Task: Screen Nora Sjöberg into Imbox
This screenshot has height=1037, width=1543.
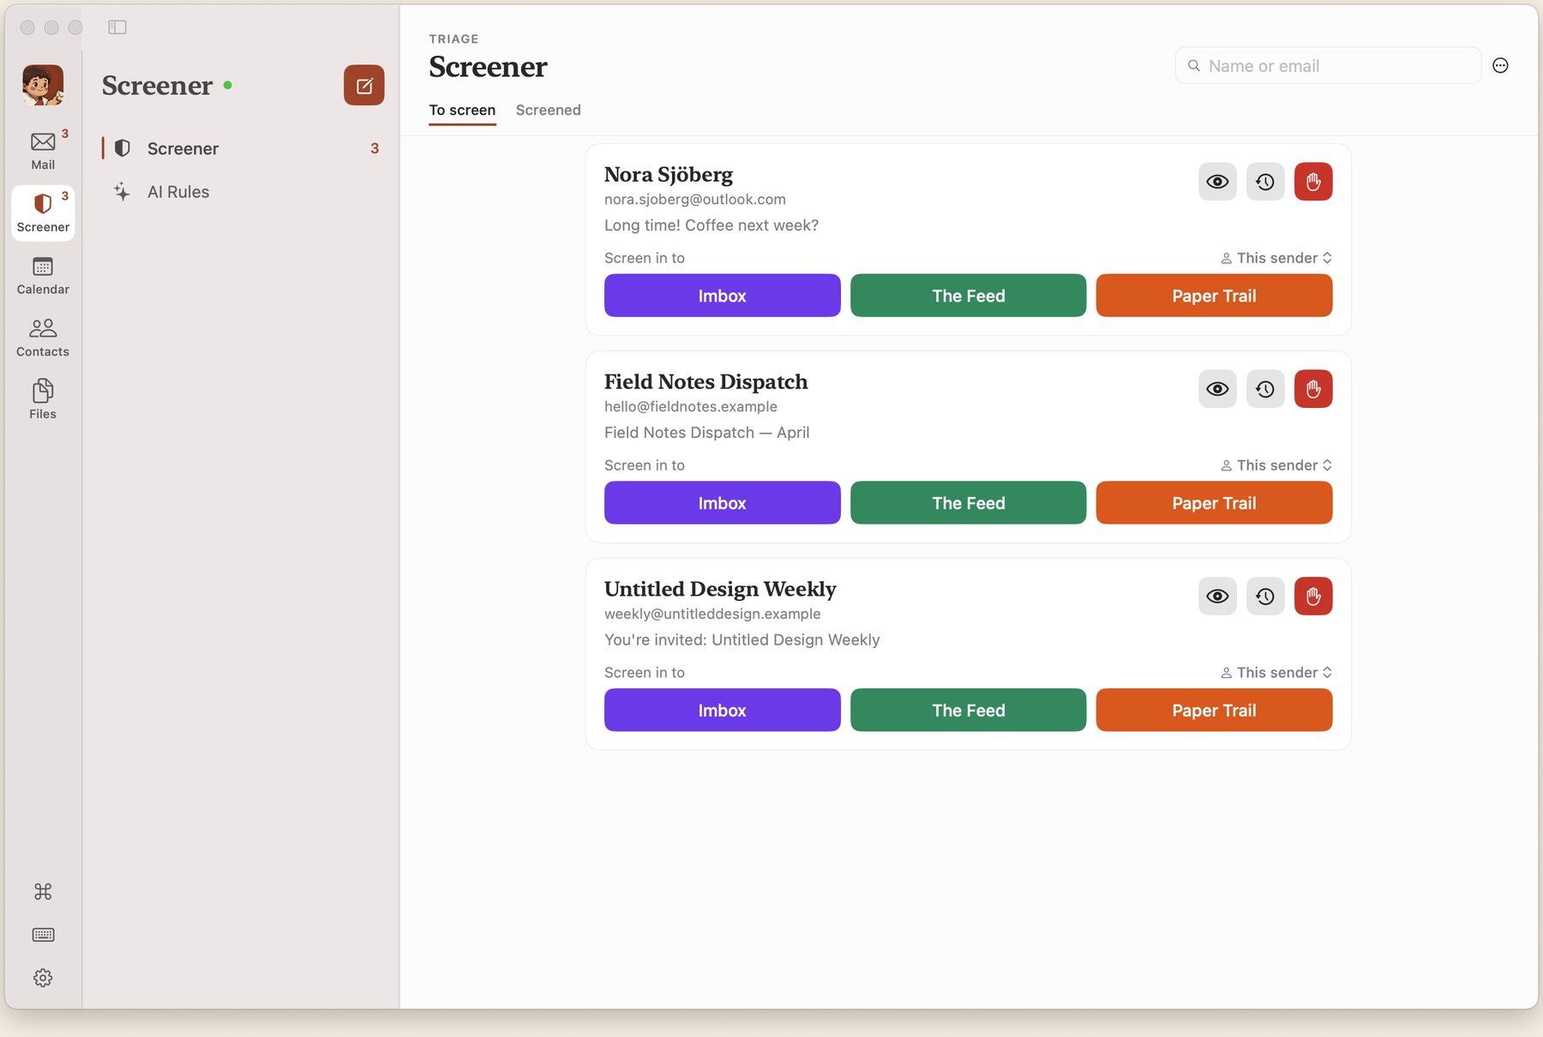Action: click(x=722, y=296)
